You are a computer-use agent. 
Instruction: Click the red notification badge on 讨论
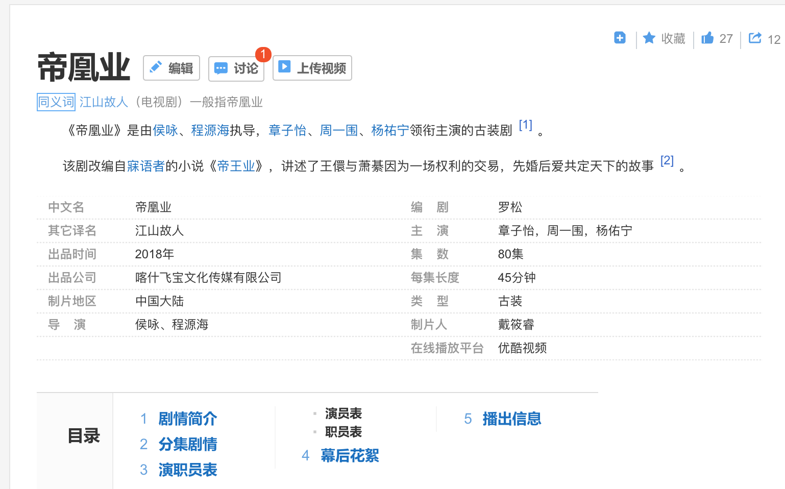[263, 54]
